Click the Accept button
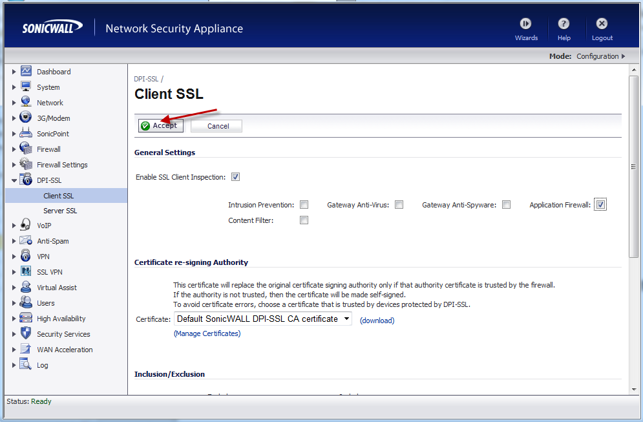 click(x=161, y=125)
